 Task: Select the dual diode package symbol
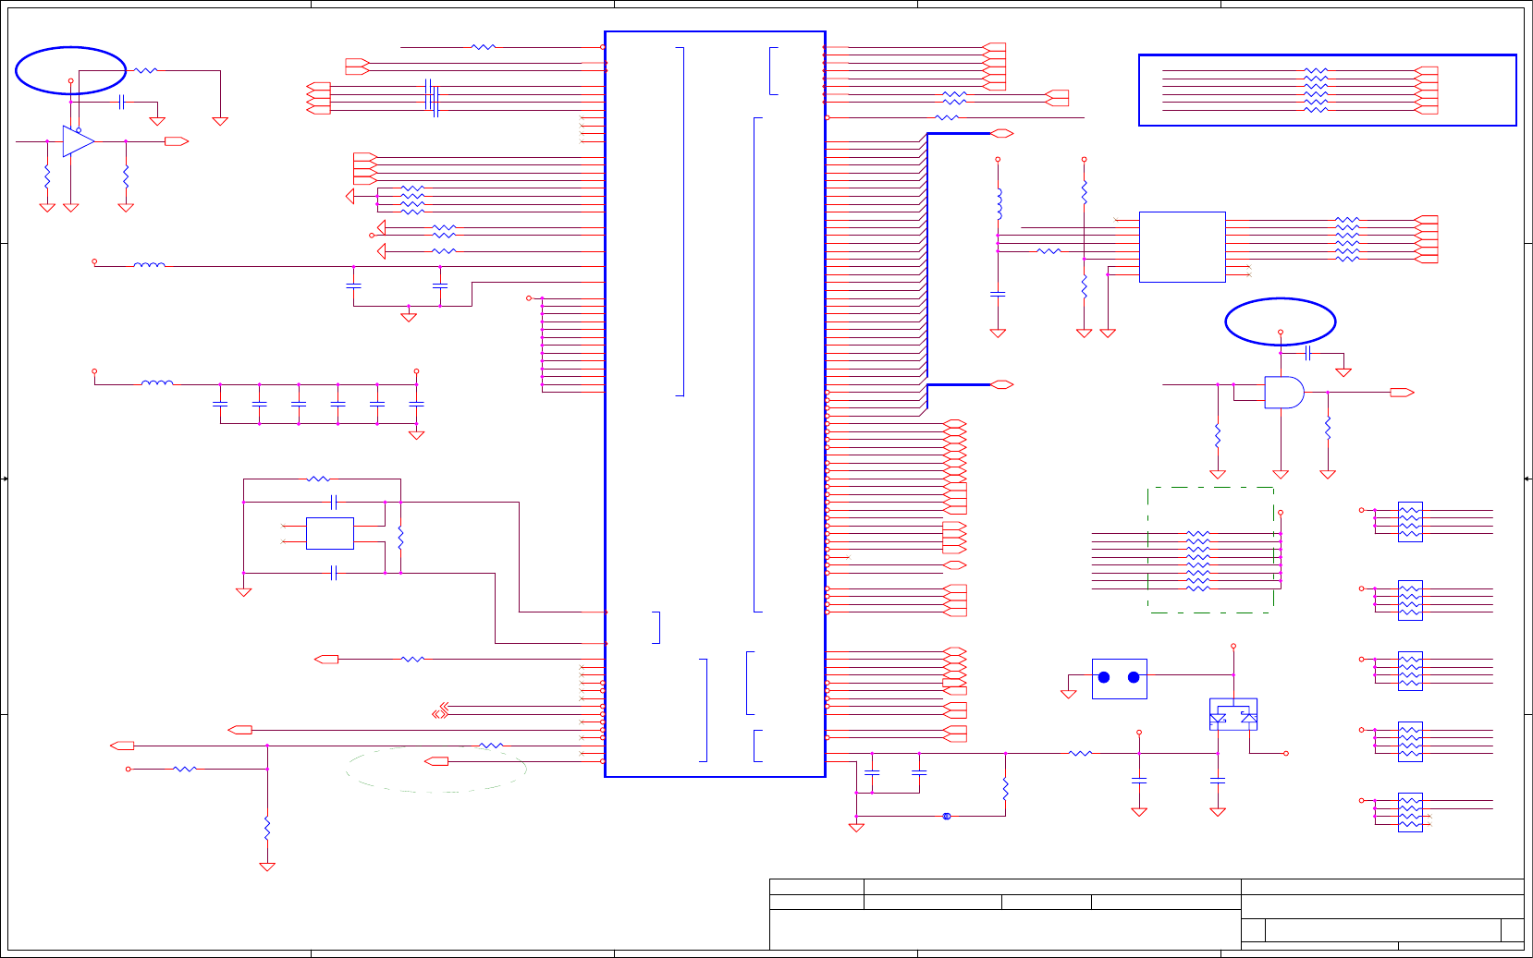click(1233, 714)
